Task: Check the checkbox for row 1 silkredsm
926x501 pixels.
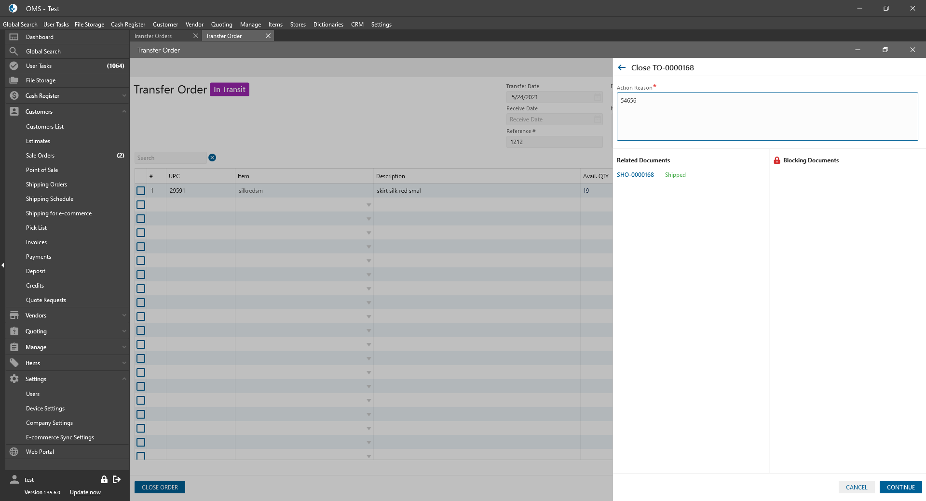Action: 141,191
